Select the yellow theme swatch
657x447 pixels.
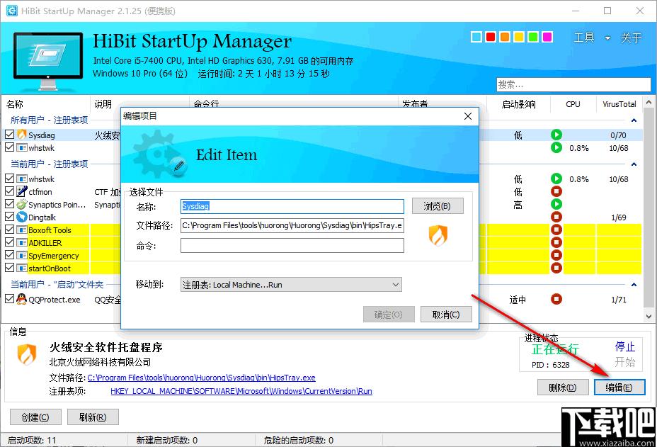pyautogui.click(x=519, y=37)
